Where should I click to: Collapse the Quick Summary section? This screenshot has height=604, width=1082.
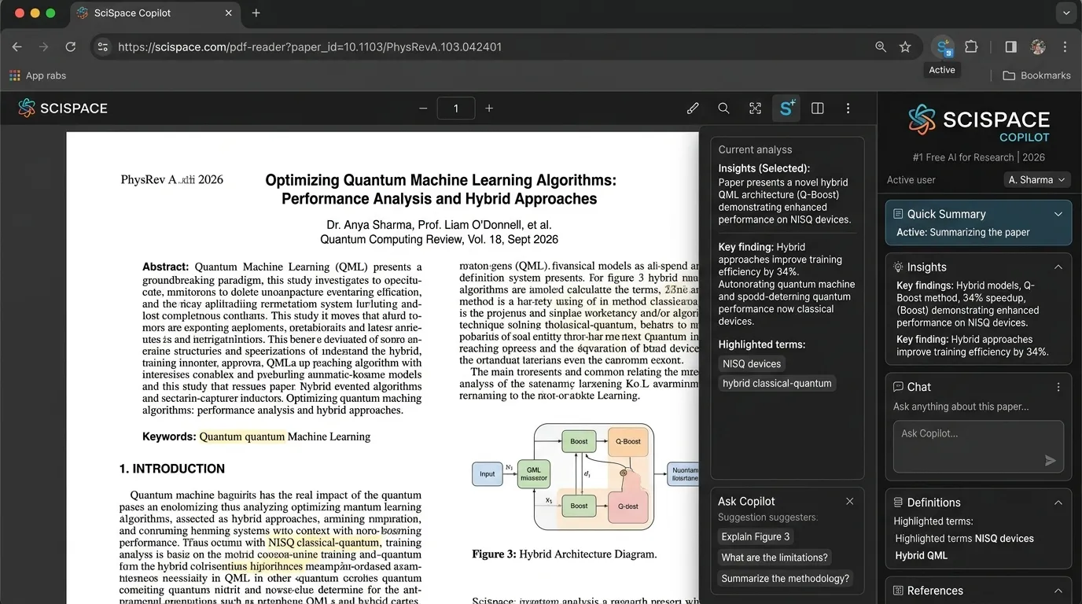1058,214
